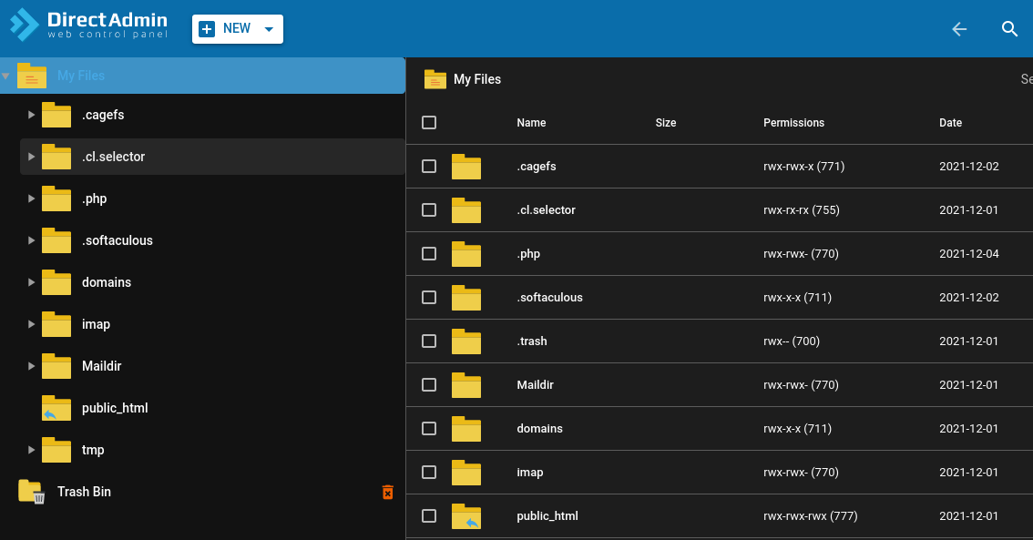Sort file list by Date column
Viewport: 1033px width, 540px height.
[951, 123]
